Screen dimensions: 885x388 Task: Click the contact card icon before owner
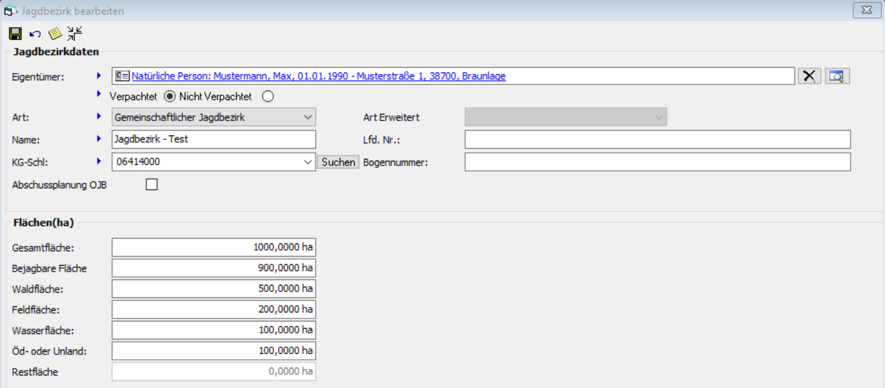click(122, 76)
